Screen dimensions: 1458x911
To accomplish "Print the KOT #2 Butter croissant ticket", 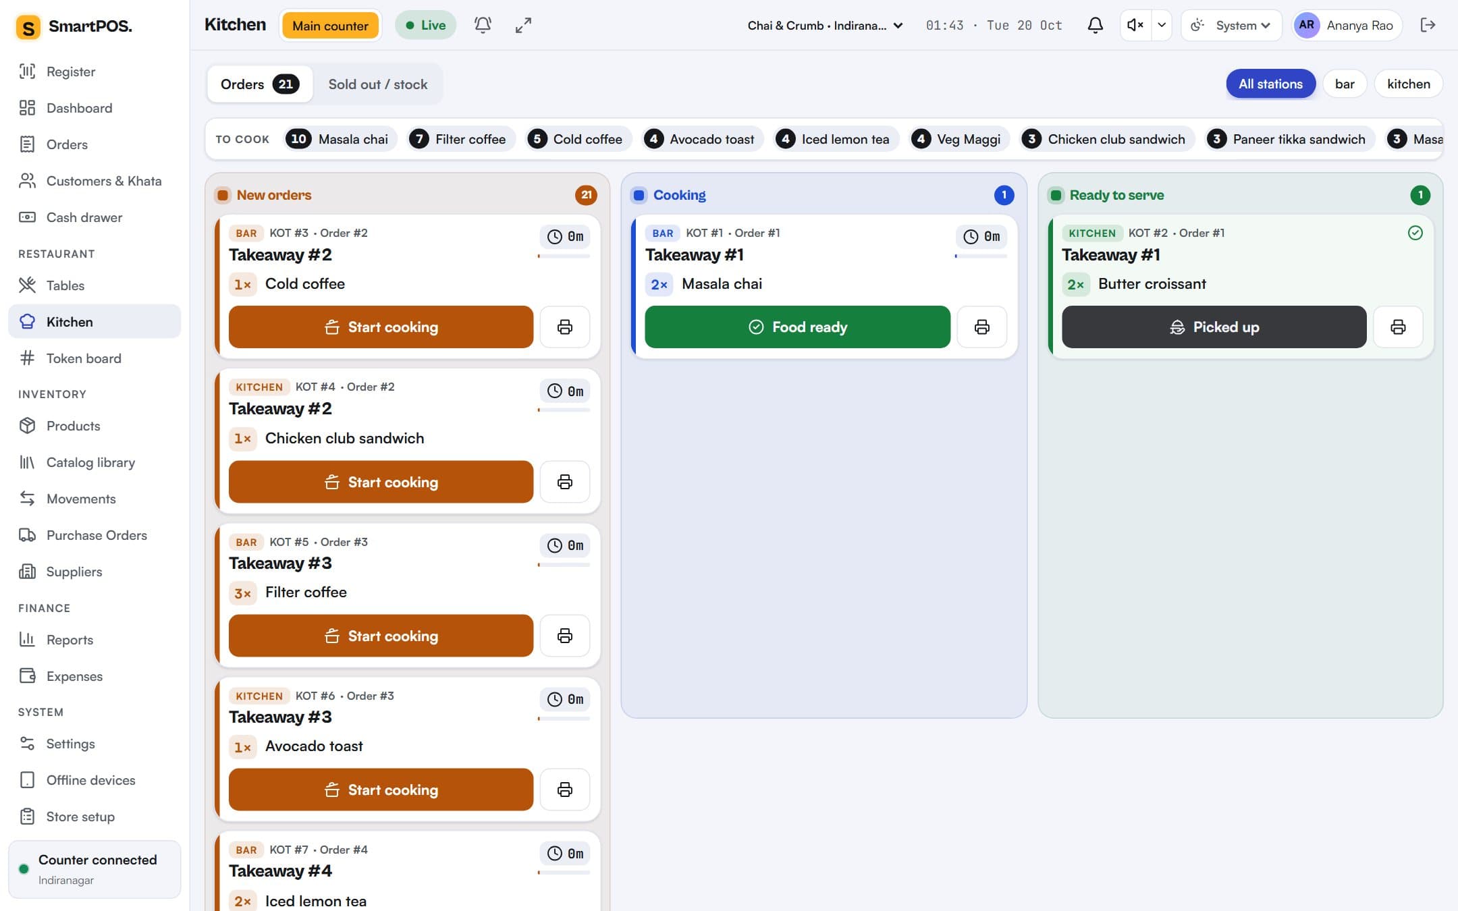I will [x=1398, y=327].
